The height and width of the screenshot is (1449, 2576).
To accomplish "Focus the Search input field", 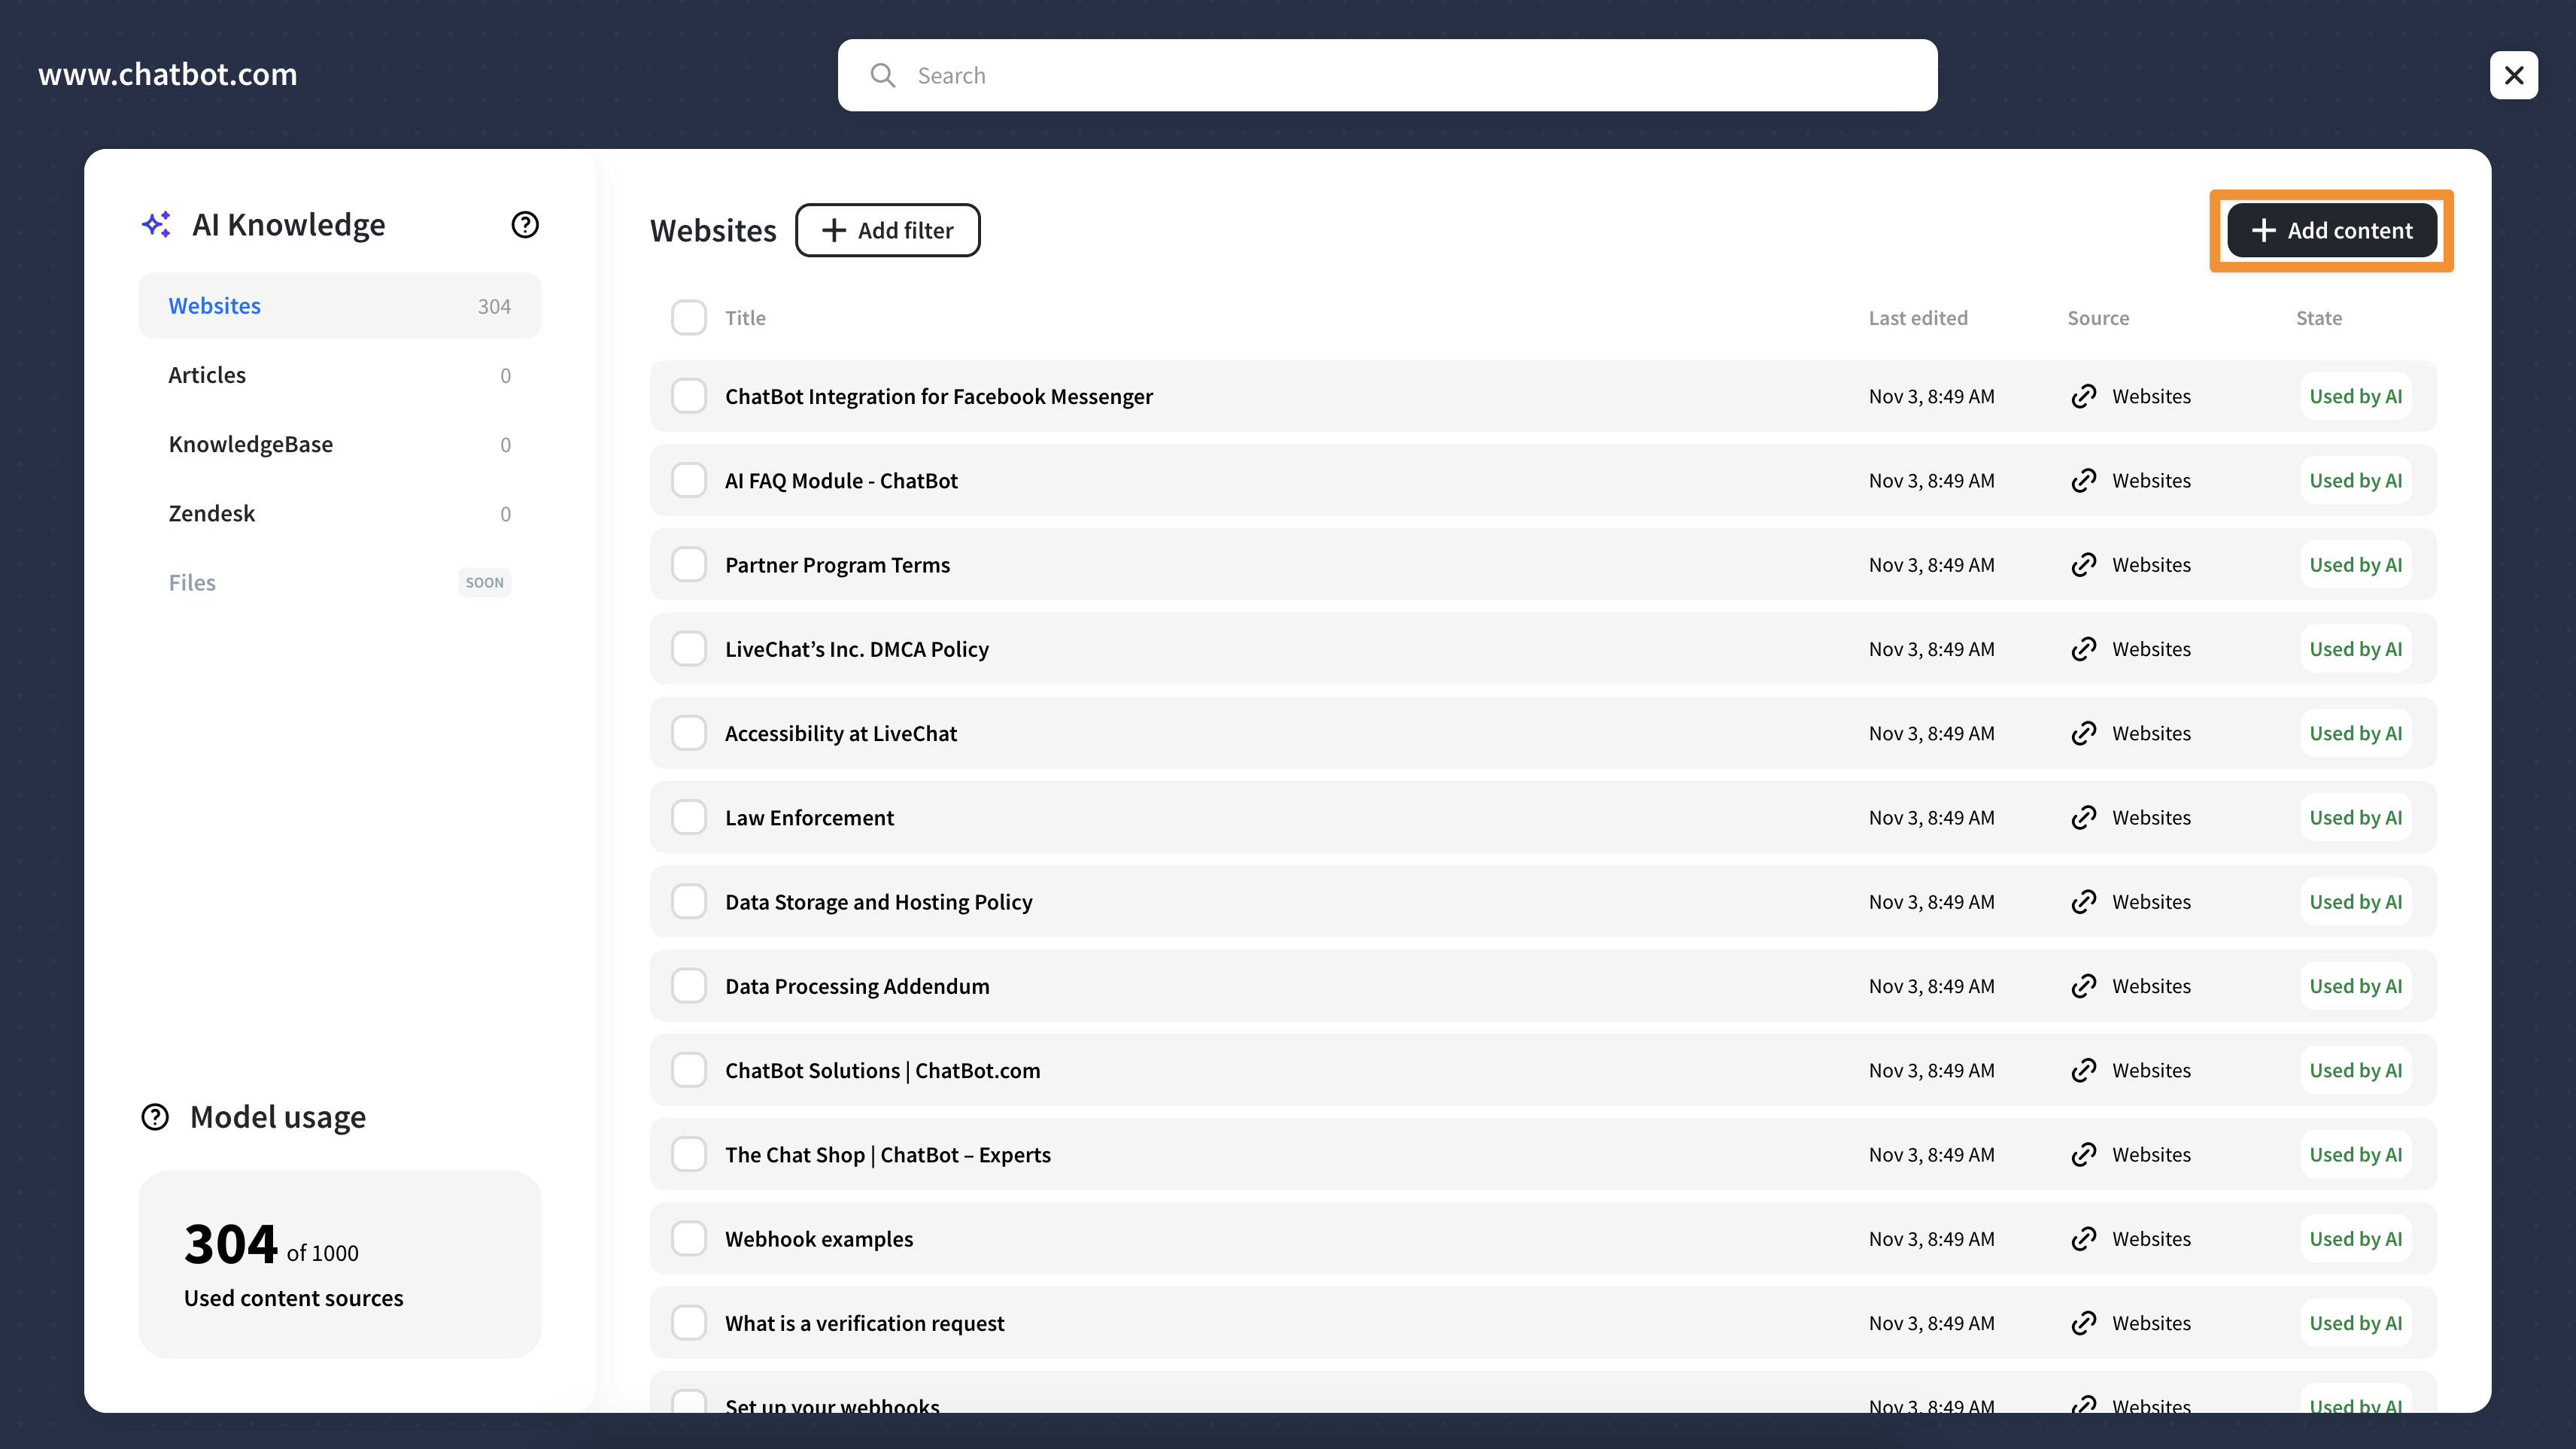I will [1387, 75].
